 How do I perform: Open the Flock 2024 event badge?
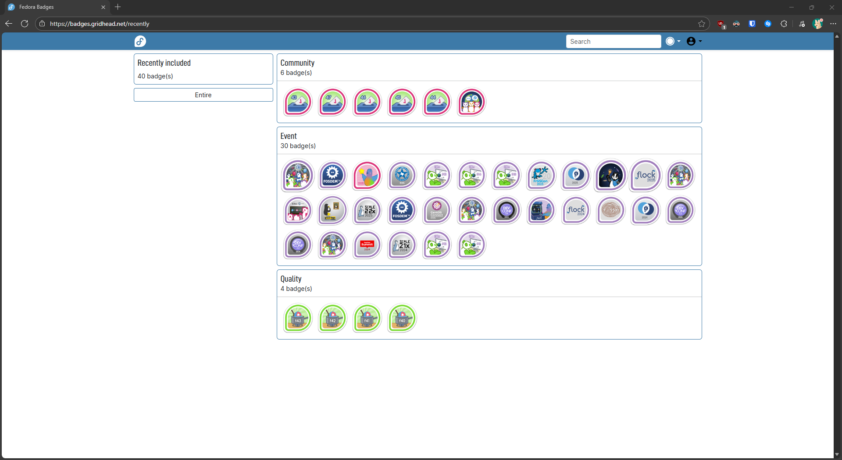576,210
